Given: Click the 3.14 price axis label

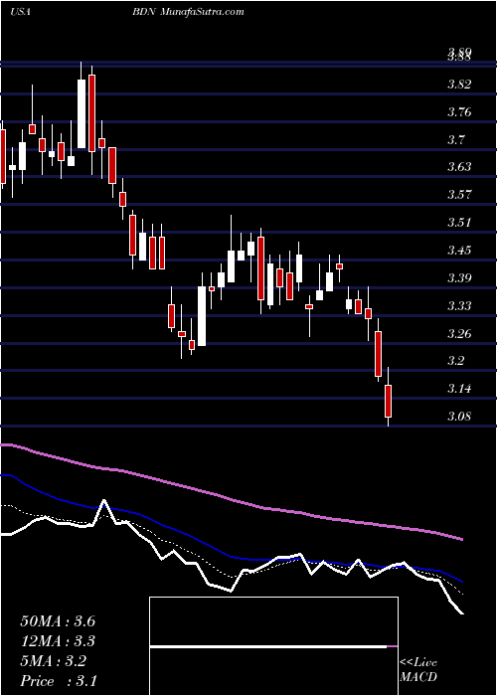Looking at the screenshot, I should click(459, 389).
